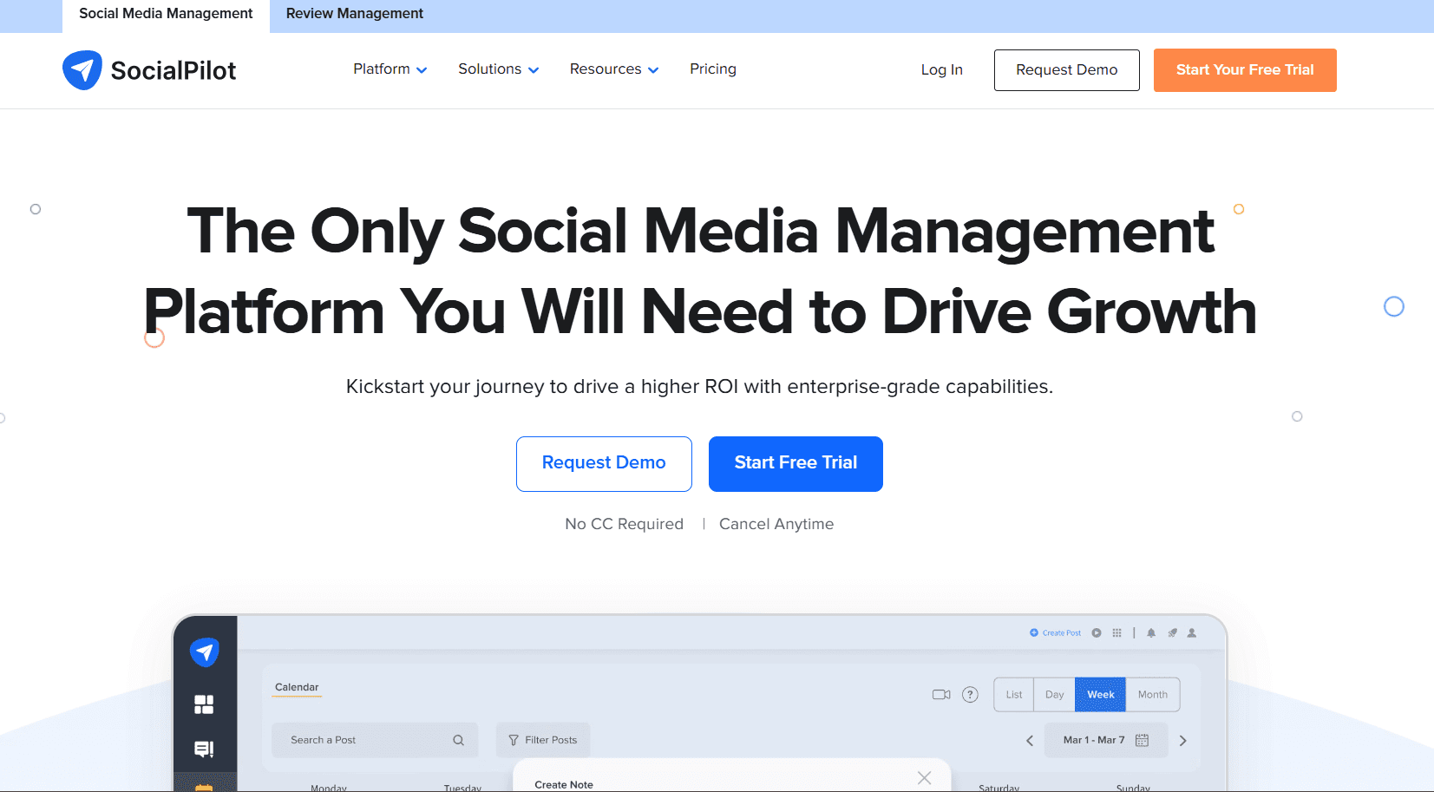Select the dashboard grid icon in the sidebar
The image size is (1434, 792).
coord(204,704)
